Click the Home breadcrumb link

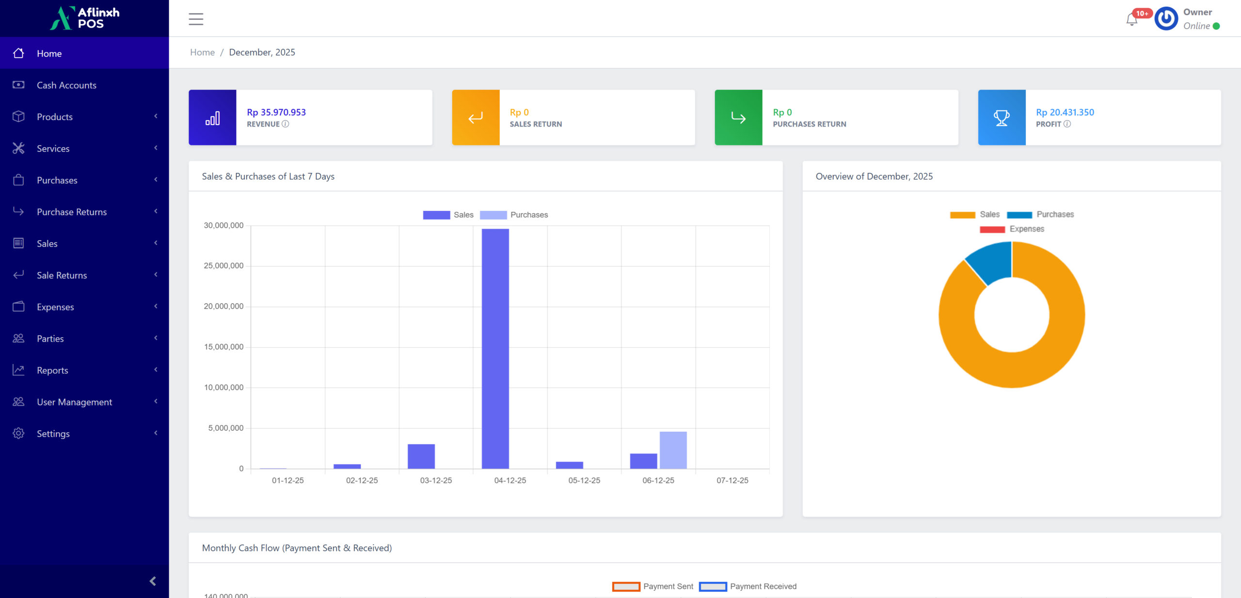202,52
